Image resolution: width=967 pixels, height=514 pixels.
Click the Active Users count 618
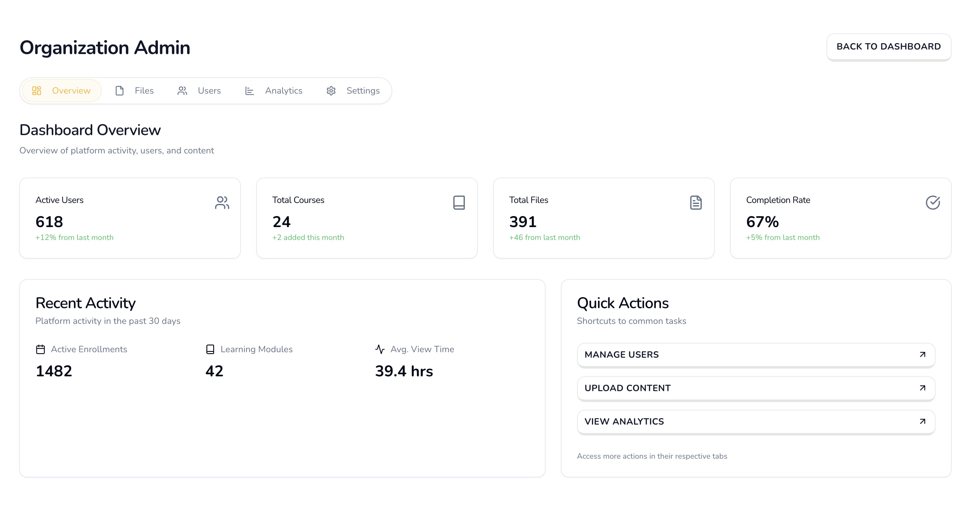click(x=49, y=222)
